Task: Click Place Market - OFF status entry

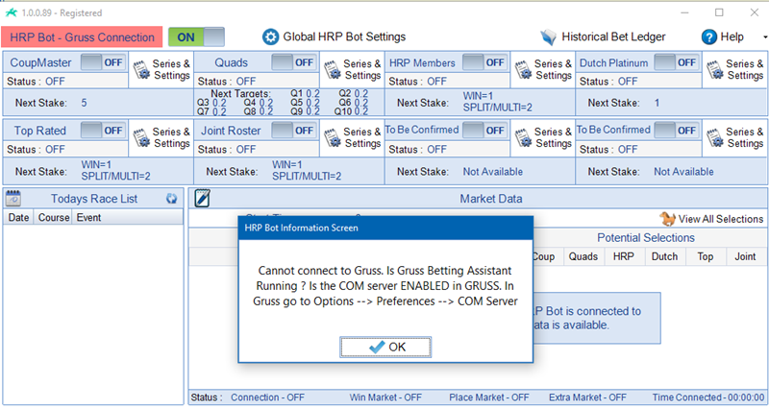Action: click(489, 397)
